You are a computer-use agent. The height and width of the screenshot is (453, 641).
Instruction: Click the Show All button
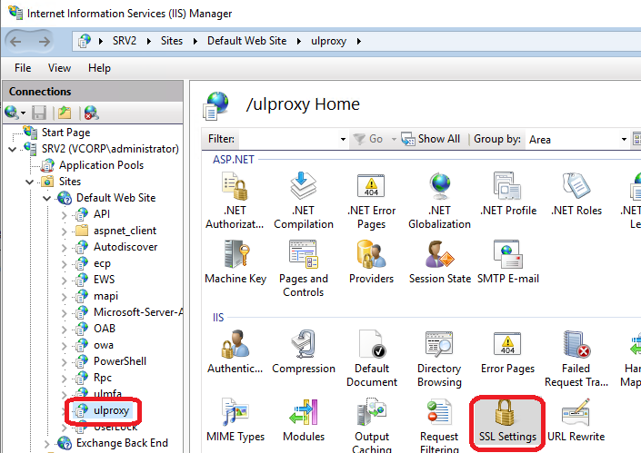click(x=430, y=139)
